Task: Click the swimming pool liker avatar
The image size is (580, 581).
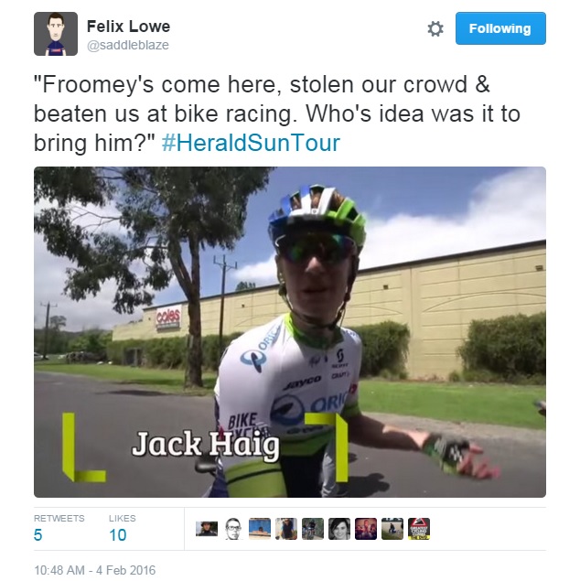Action: coord(260,529)
